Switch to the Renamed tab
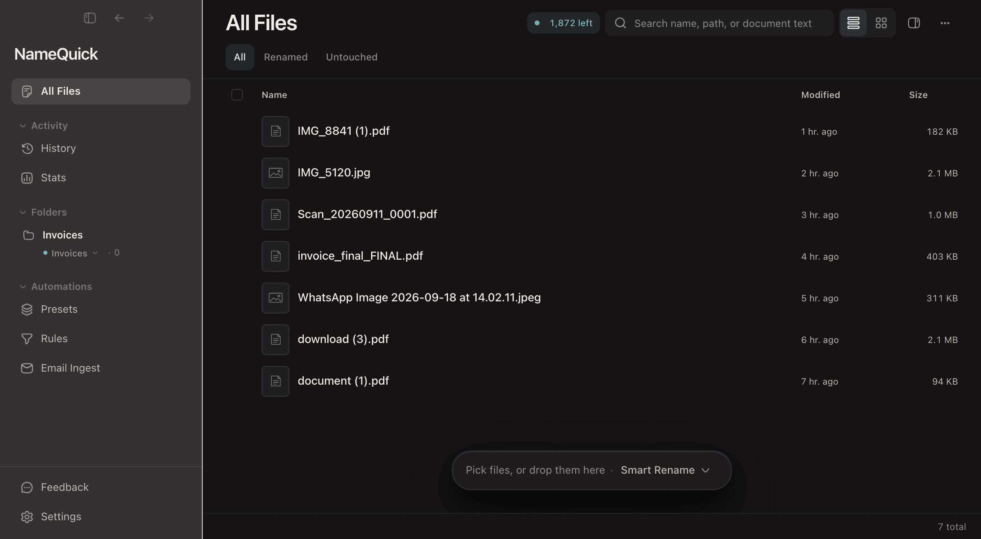The image size is (981, 539). point(286,57)
